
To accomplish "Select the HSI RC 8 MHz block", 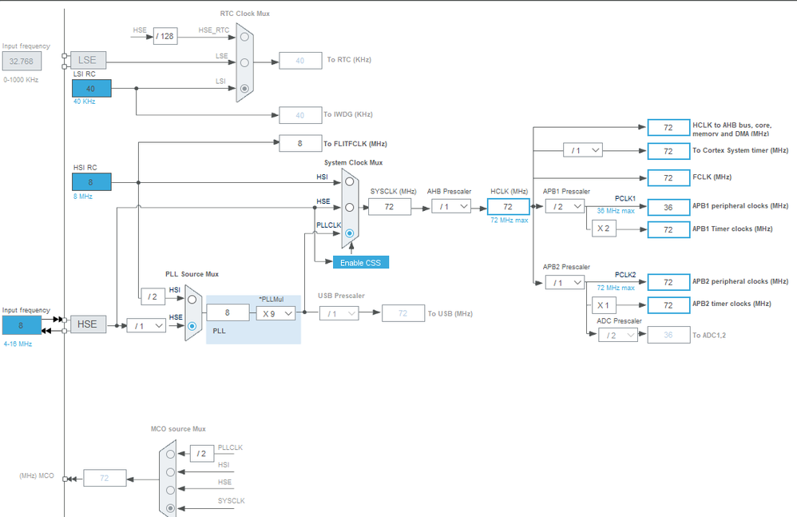I will click(x=92, y=182).
